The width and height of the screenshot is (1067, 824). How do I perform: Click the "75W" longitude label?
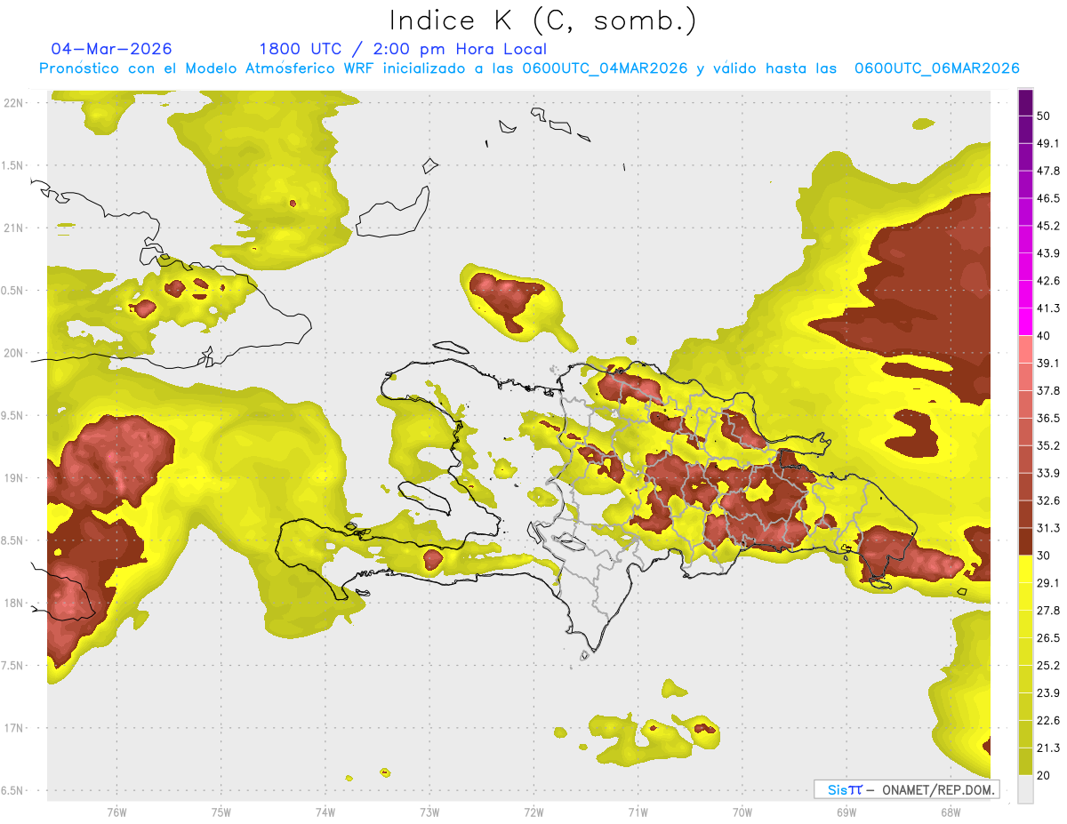click(221, 812)
